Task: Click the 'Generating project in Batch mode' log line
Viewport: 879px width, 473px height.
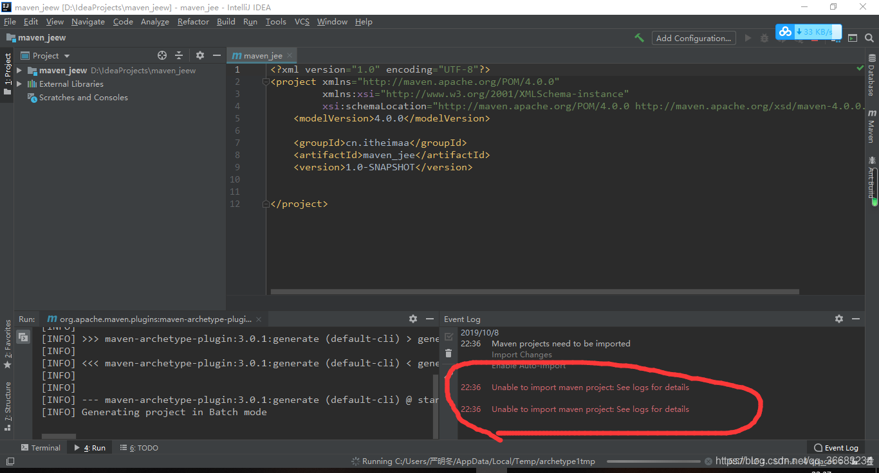Action: [154, 412]
